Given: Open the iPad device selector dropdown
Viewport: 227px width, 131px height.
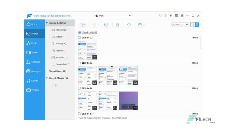Looking at the screenshot, I should (x=113, y=16).
